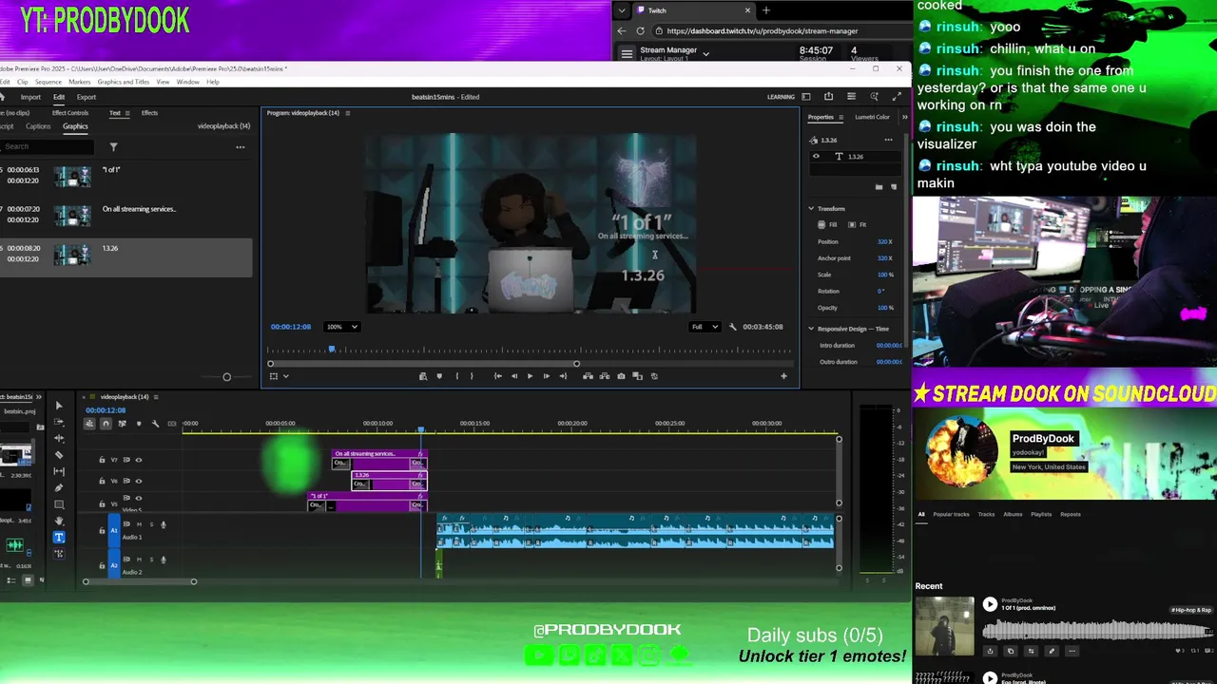This screenshot has height=684, width=1217.
Task: Select the Type tool
Action: 59,538
